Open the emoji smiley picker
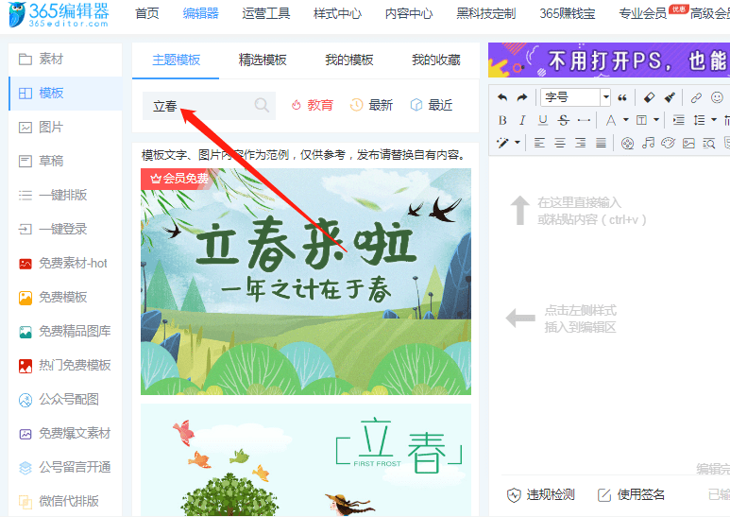Viewport: 730px width, 517px height. click(x=717, y=97)
